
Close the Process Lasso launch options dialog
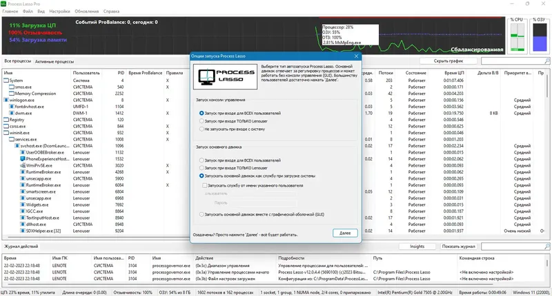point(356,56)
